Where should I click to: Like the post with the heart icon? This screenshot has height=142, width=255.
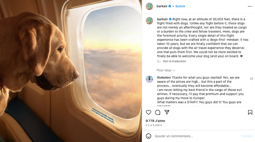pyautogui.click(x=148, y=112)
